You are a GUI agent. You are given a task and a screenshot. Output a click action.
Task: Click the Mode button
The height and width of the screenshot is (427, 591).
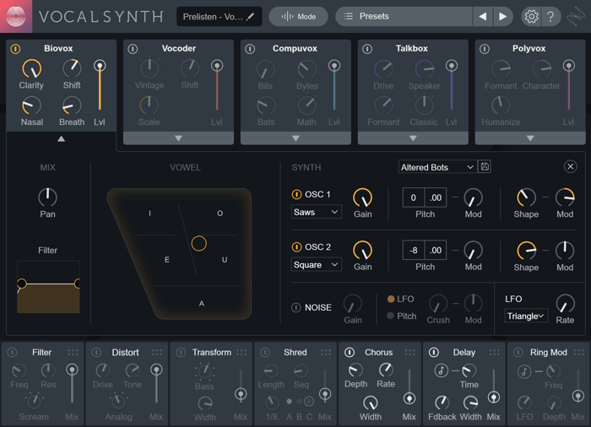(298, 17)
